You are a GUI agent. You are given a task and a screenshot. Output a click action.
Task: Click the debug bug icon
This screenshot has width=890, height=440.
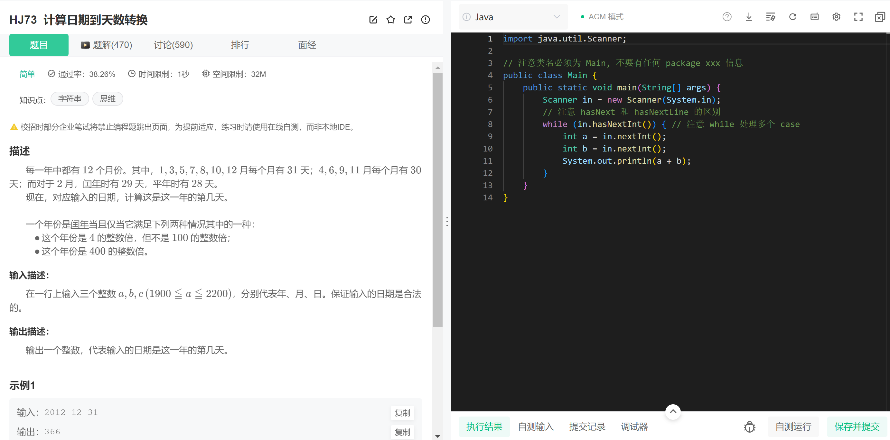point(749,427)
